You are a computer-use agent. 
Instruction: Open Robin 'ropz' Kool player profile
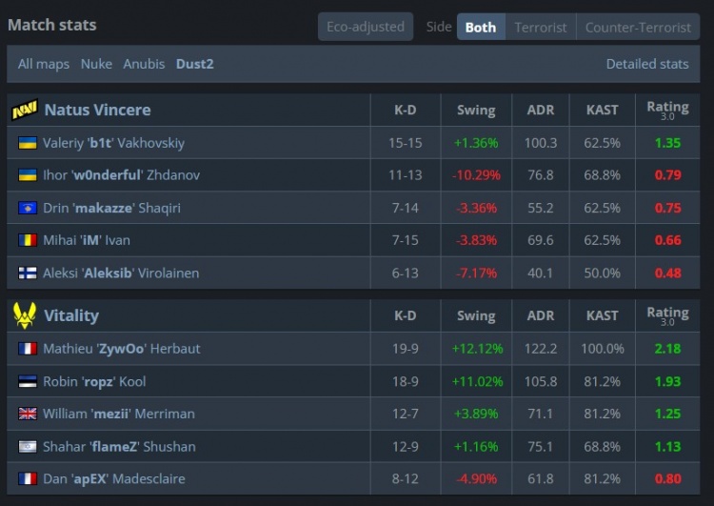point(94,381)
